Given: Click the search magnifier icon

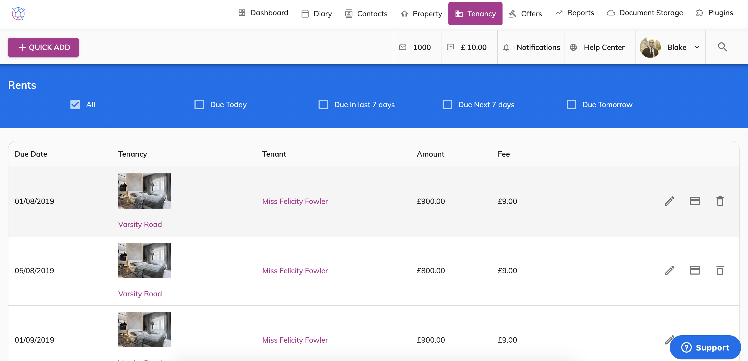Looking at the screenshot, I should tap(722, 47).
